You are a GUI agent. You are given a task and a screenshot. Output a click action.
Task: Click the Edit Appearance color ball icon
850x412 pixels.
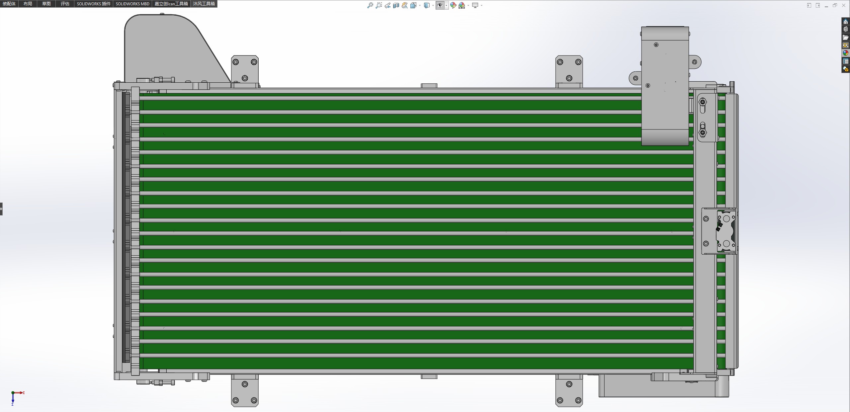tap(453, 5)
